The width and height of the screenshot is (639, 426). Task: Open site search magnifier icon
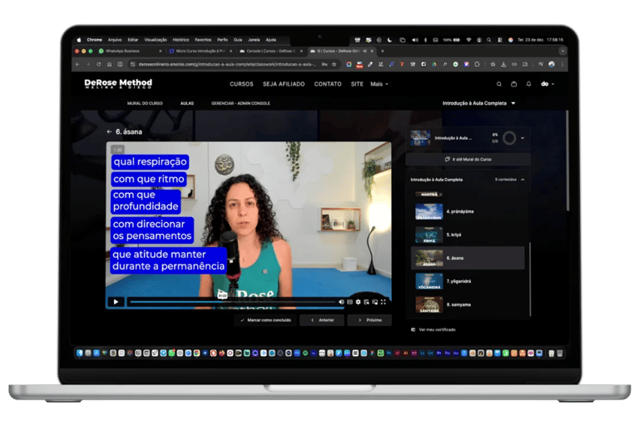(499, 84)
